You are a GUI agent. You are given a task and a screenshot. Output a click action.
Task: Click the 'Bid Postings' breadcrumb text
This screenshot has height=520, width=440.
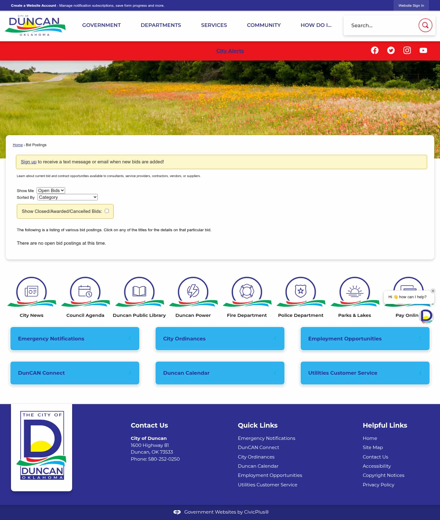pos(36,145)
